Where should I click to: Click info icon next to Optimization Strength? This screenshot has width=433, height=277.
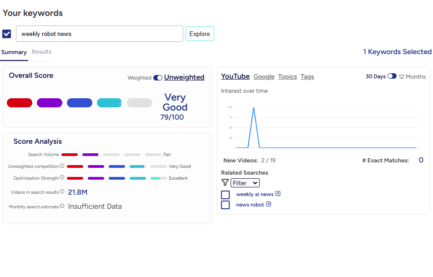click(62, 178)
